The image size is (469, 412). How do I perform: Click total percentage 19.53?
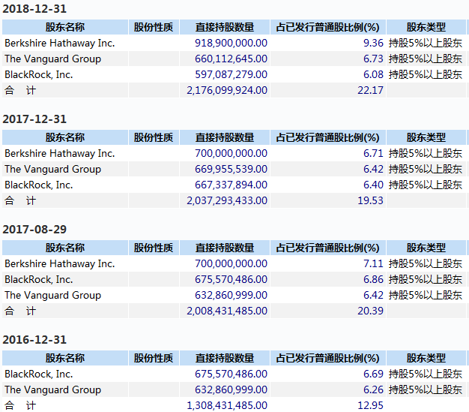click(x=371, y=200)
